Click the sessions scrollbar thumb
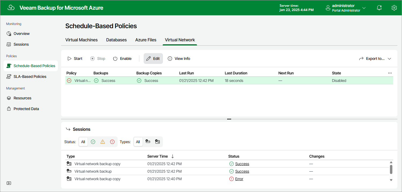Screen dimensions: 402x192 (391, 169)
